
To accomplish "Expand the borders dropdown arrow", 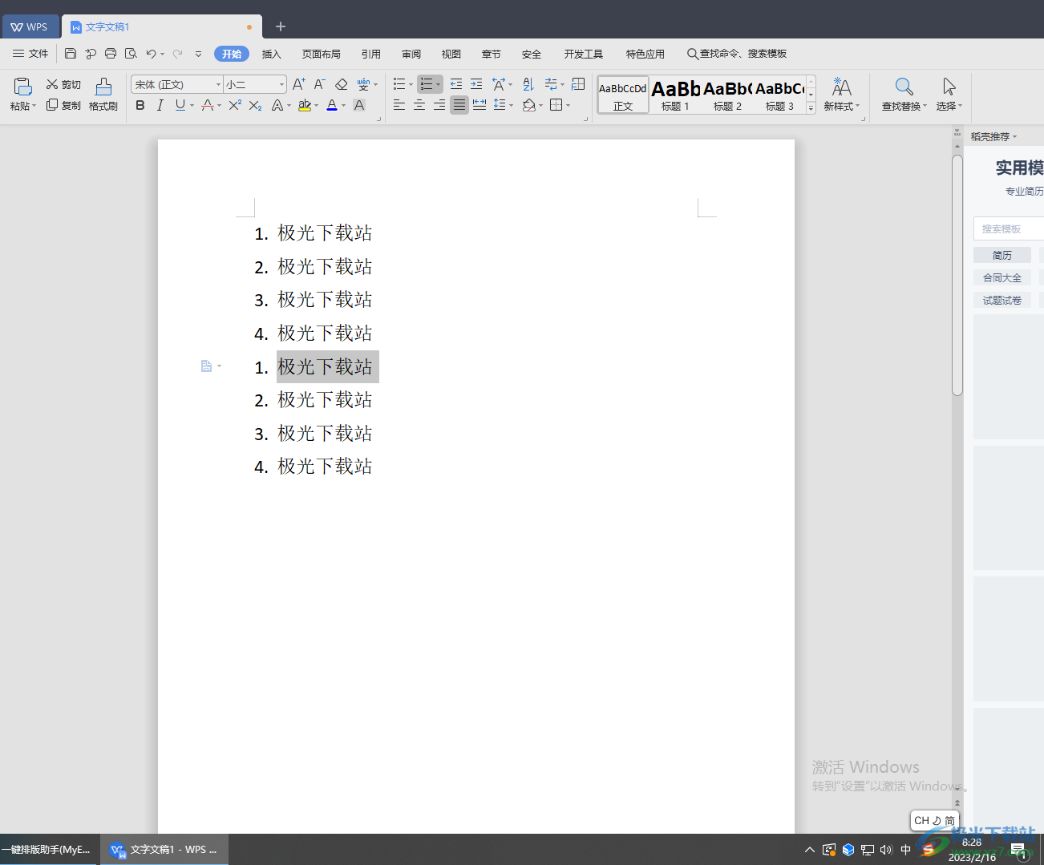I will pos(569,105).
